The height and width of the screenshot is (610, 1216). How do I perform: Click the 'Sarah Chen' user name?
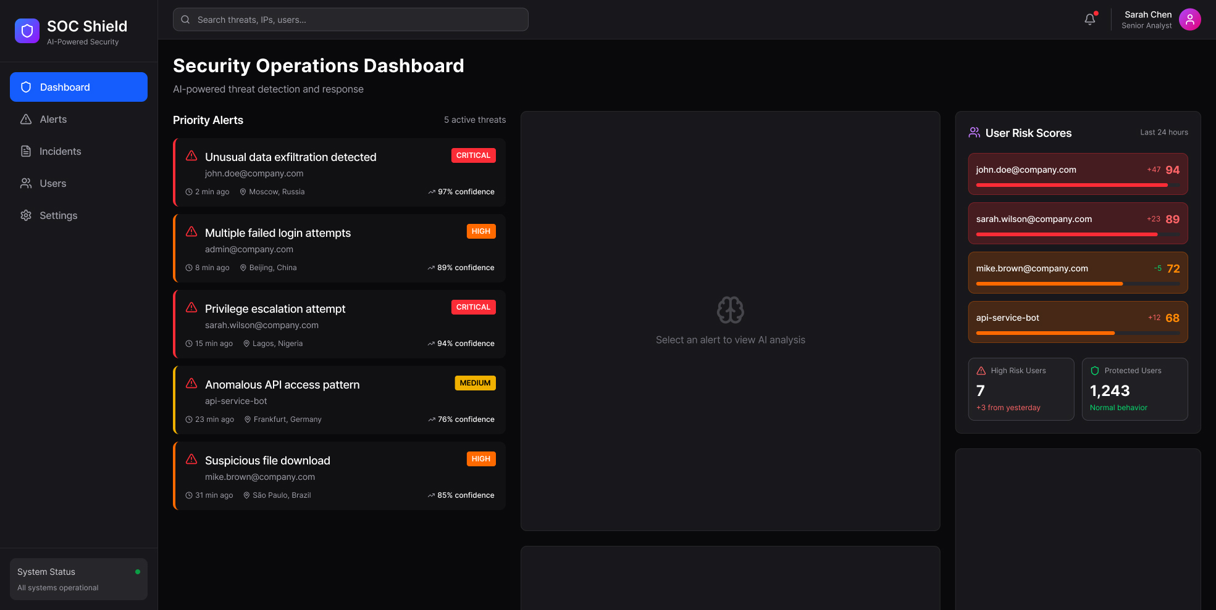coord(1148,14)
